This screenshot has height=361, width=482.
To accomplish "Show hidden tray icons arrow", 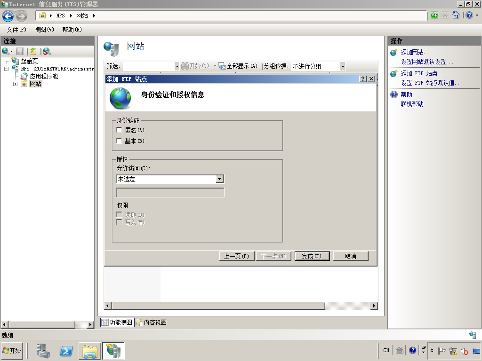I will tap(432, 351).
